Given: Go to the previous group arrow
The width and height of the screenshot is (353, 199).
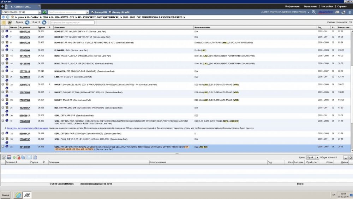Looking at the screenshot, I should click(x=27, y=22).
